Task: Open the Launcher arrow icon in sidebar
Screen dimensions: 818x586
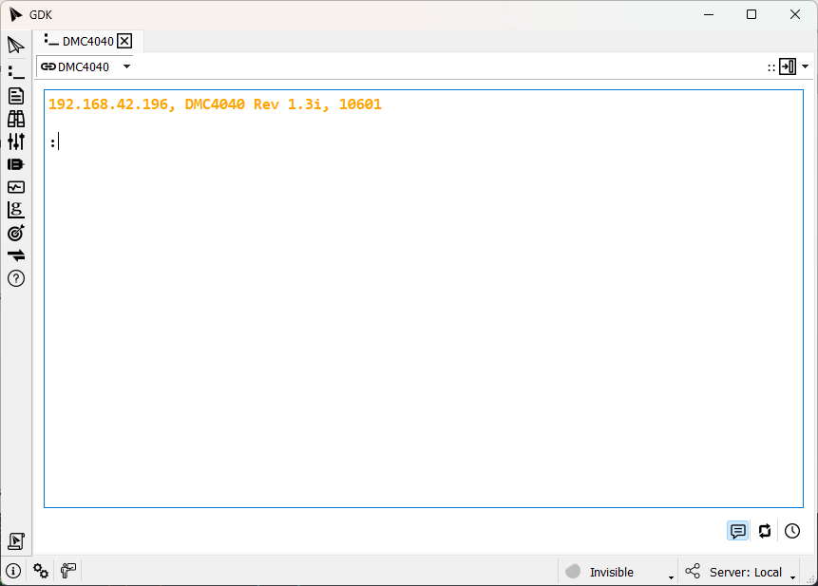Action: pyautogui.click(x=16, y=46)
